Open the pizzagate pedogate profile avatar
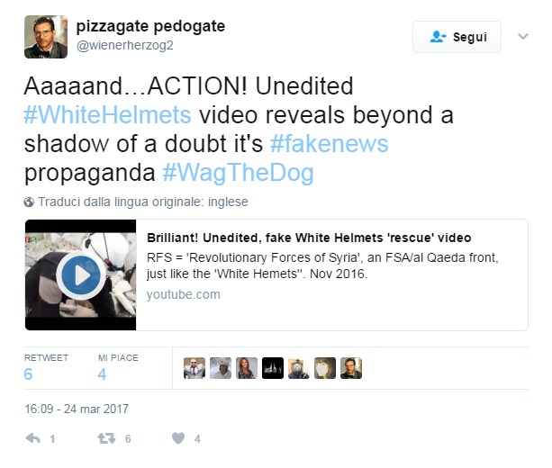This screenshot has height=468, width=552. tap(46, 37)
